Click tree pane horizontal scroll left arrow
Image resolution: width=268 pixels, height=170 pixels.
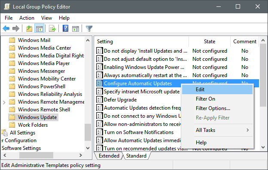pyautogui.click(x=5, y=155)
